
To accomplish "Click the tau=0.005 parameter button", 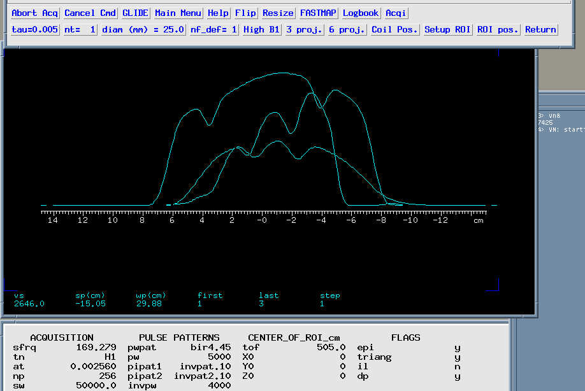I will [x=34, y=29].
